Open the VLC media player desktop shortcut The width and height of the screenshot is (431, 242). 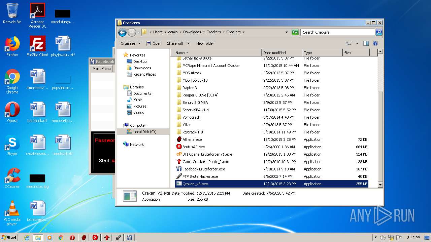click(12, 213)
